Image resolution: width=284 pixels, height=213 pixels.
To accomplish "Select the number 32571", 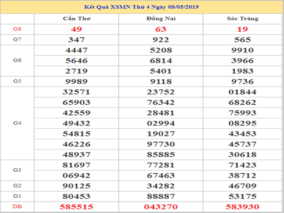I will [76, 92].
